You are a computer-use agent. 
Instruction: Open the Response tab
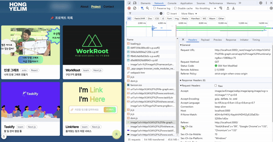(x=231, y=40)
